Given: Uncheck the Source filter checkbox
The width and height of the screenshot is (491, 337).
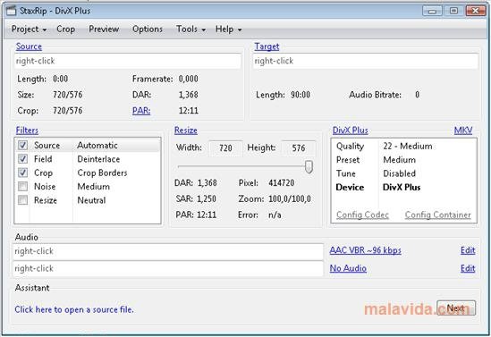Looking at the screenshot, I should point(22,145).
